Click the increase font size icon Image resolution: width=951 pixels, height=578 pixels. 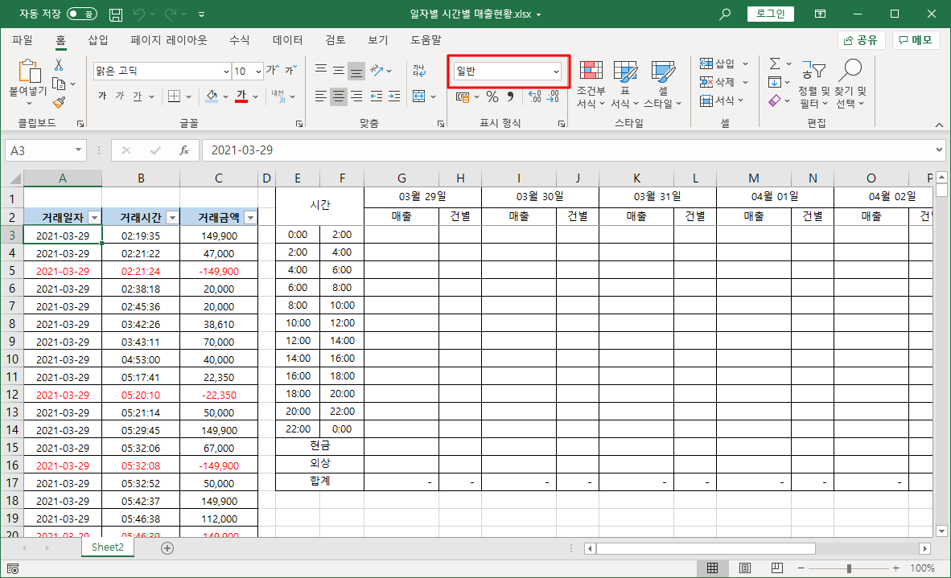click(273, 70)
